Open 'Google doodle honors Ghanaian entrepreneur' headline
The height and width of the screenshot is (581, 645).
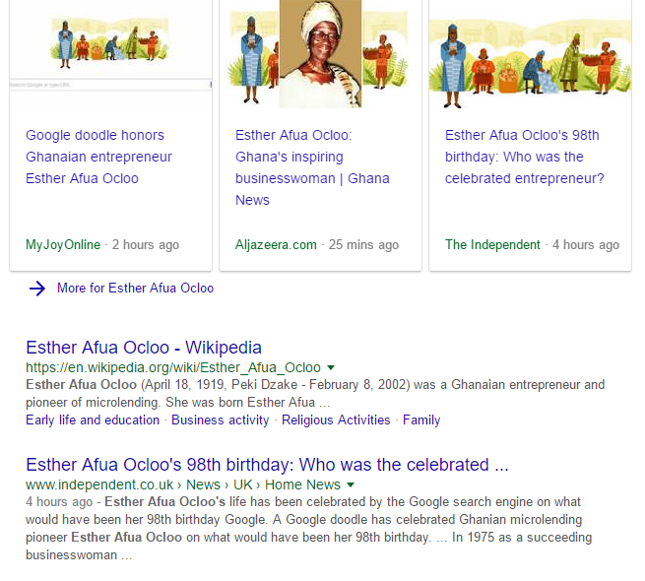point(98,157)
